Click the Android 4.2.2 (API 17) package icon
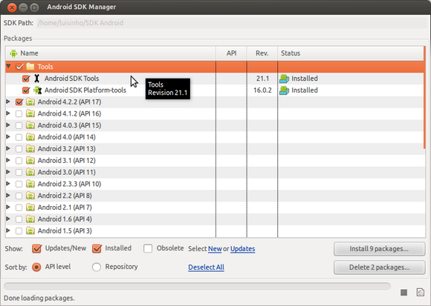Image resolution: width=431 pixels, height=306 pixels. click(x=30, y=102)
